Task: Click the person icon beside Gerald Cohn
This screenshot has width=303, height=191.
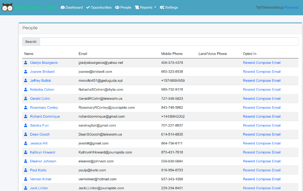Action: (x=26, y=99)
